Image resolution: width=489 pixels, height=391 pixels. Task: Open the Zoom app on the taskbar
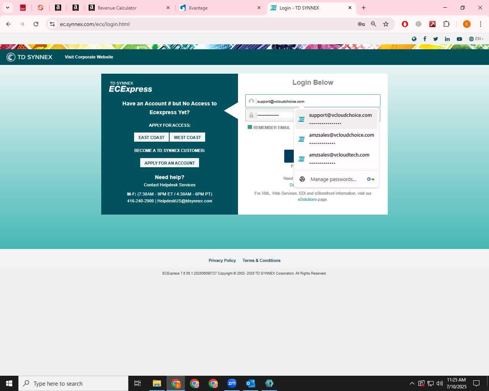click(x=232, y=383)
